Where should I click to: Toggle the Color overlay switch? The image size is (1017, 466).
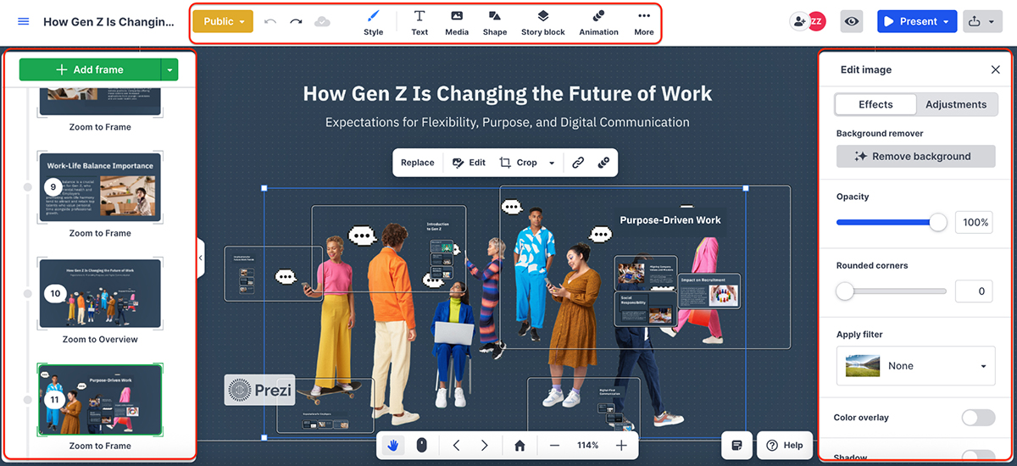(978, 418)
